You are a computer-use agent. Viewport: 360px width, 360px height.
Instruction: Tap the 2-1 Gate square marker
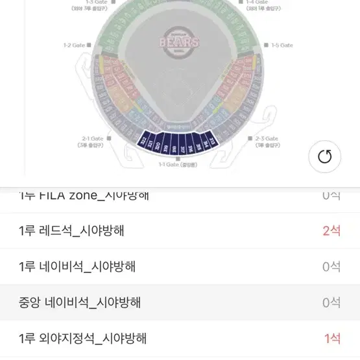(109, 138)
